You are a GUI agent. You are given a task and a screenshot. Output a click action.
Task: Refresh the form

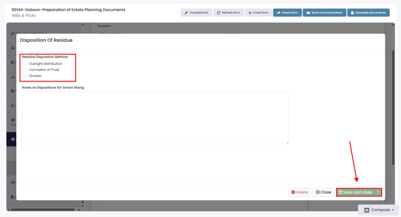coord(229,13)
